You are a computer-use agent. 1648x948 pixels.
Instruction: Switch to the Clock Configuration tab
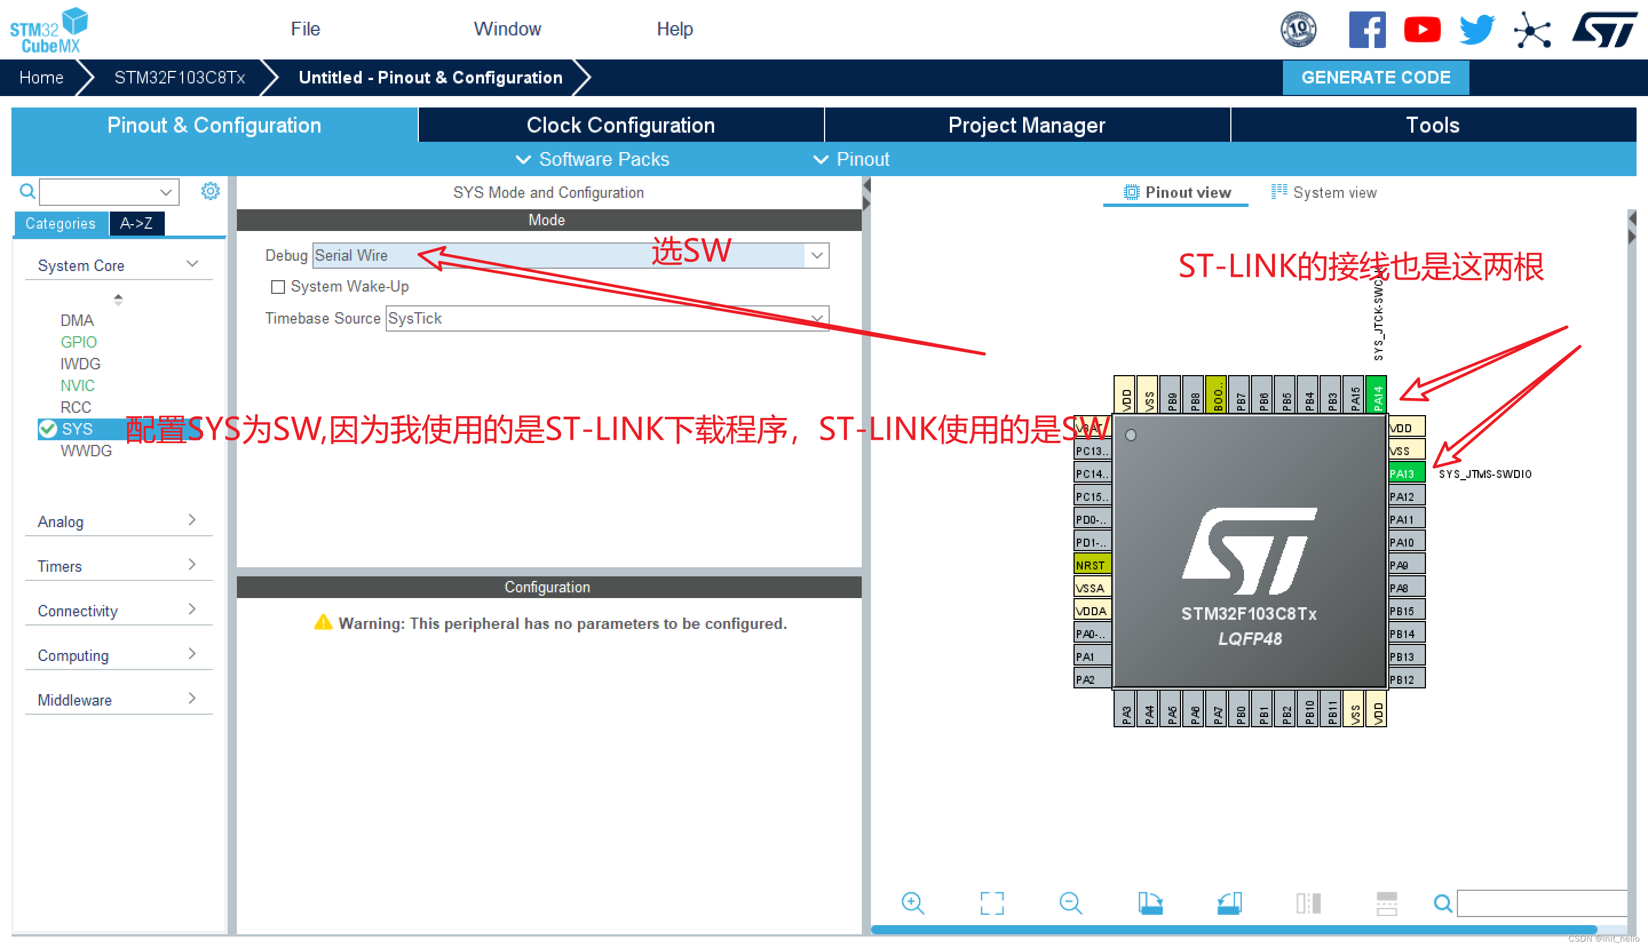pyautogui.click(x=620, y=125)
